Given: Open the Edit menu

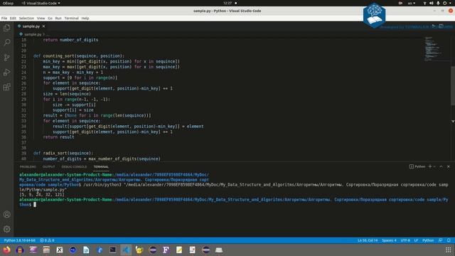Looking at the screenshot, I should pos(13,18).
